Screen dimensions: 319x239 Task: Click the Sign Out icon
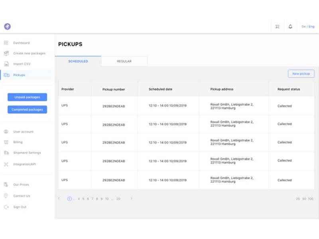click(6, 207)
